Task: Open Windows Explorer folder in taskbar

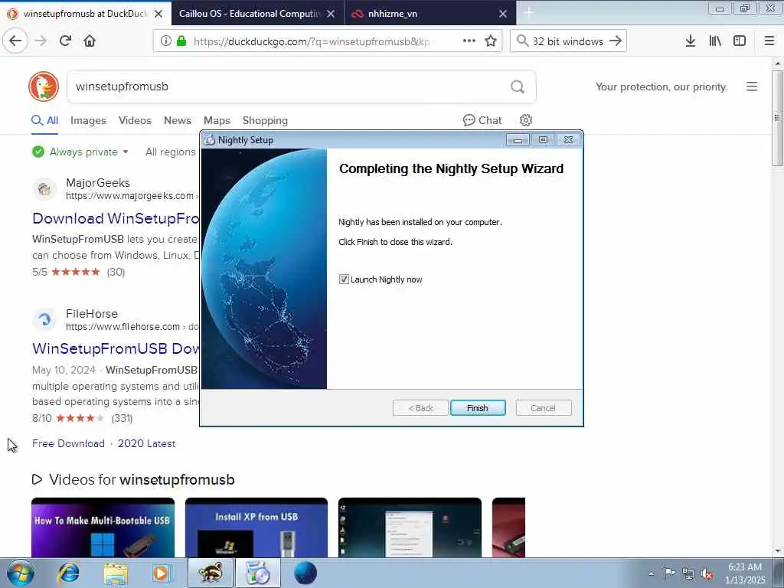Action: (116, 573)
